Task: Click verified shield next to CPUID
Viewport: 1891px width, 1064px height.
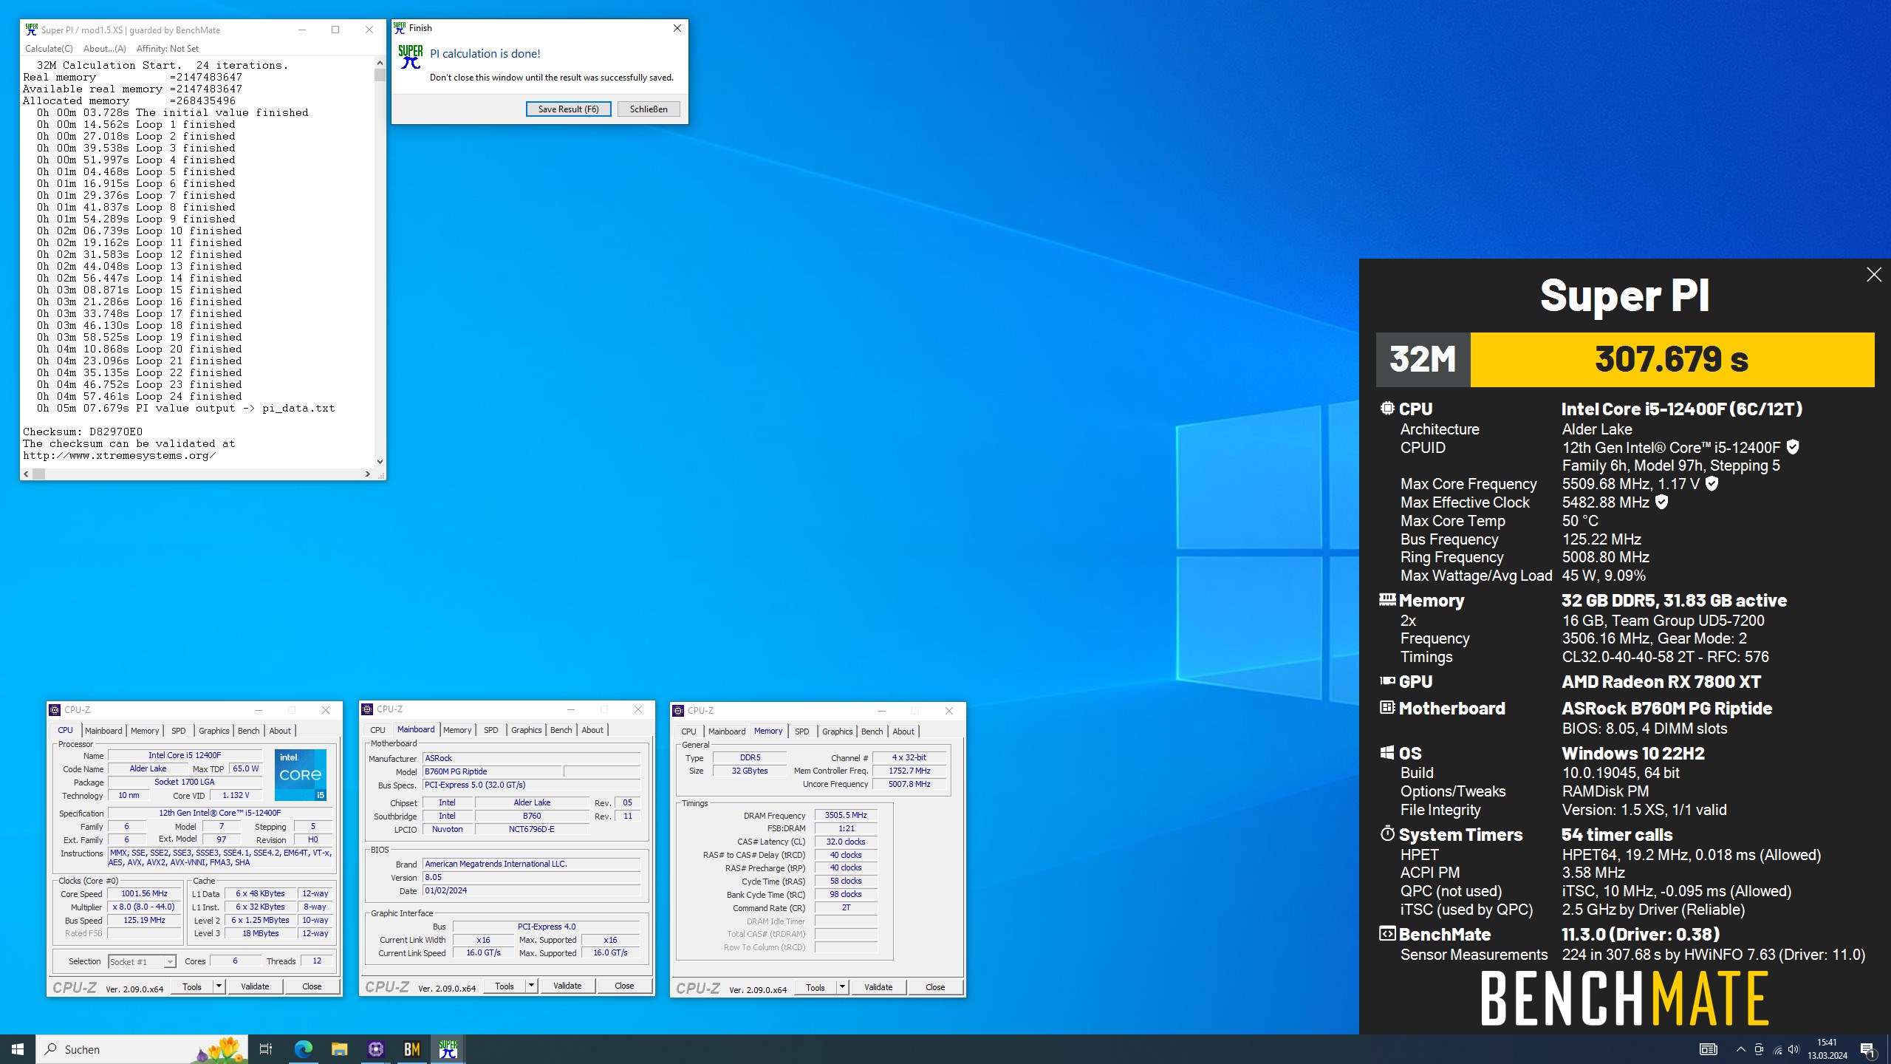Action: click(1793, 447)
